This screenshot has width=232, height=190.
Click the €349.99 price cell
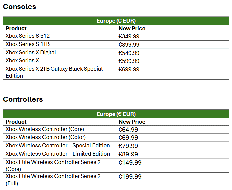129,36
